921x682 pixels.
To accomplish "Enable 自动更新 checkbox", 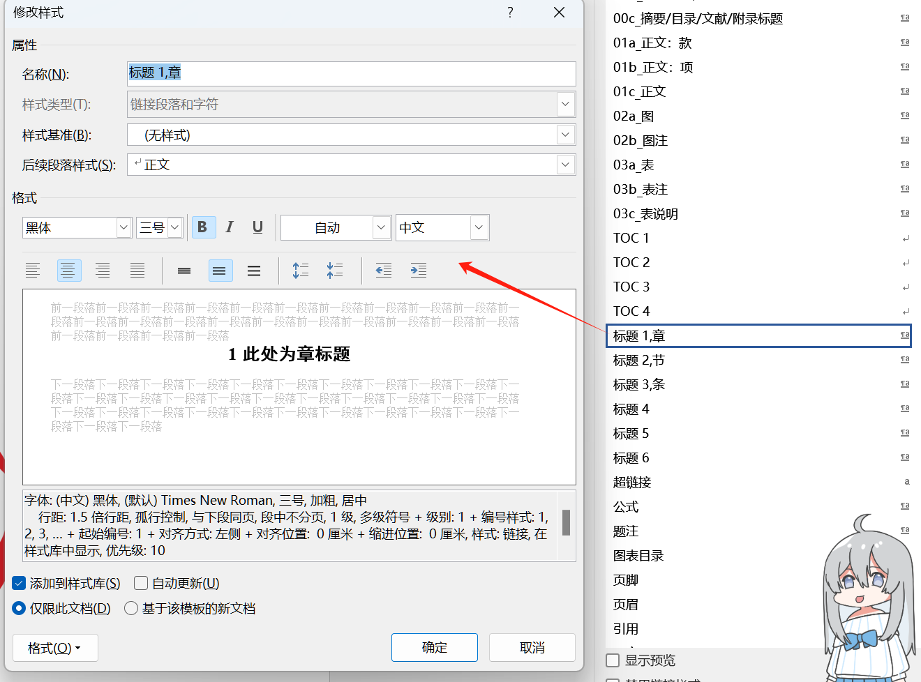I will pos(141,583).
